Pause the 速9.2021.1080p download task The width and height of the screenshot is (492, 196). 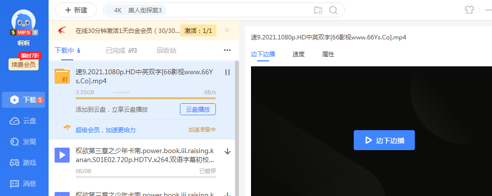pos(227,72)
